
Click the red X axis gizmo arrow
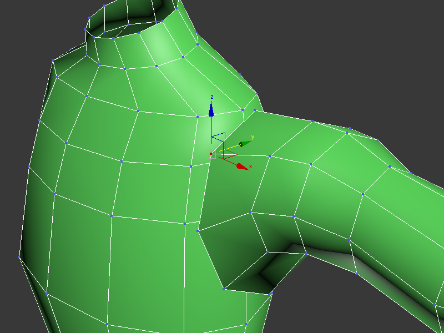(243, 167)
